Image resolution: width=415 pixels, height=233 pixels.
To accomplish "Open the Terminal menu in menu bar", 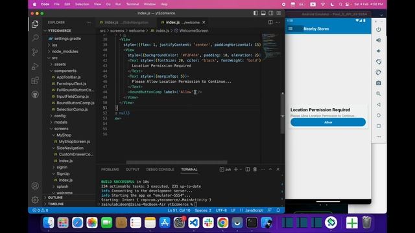I will coord(132,5).
